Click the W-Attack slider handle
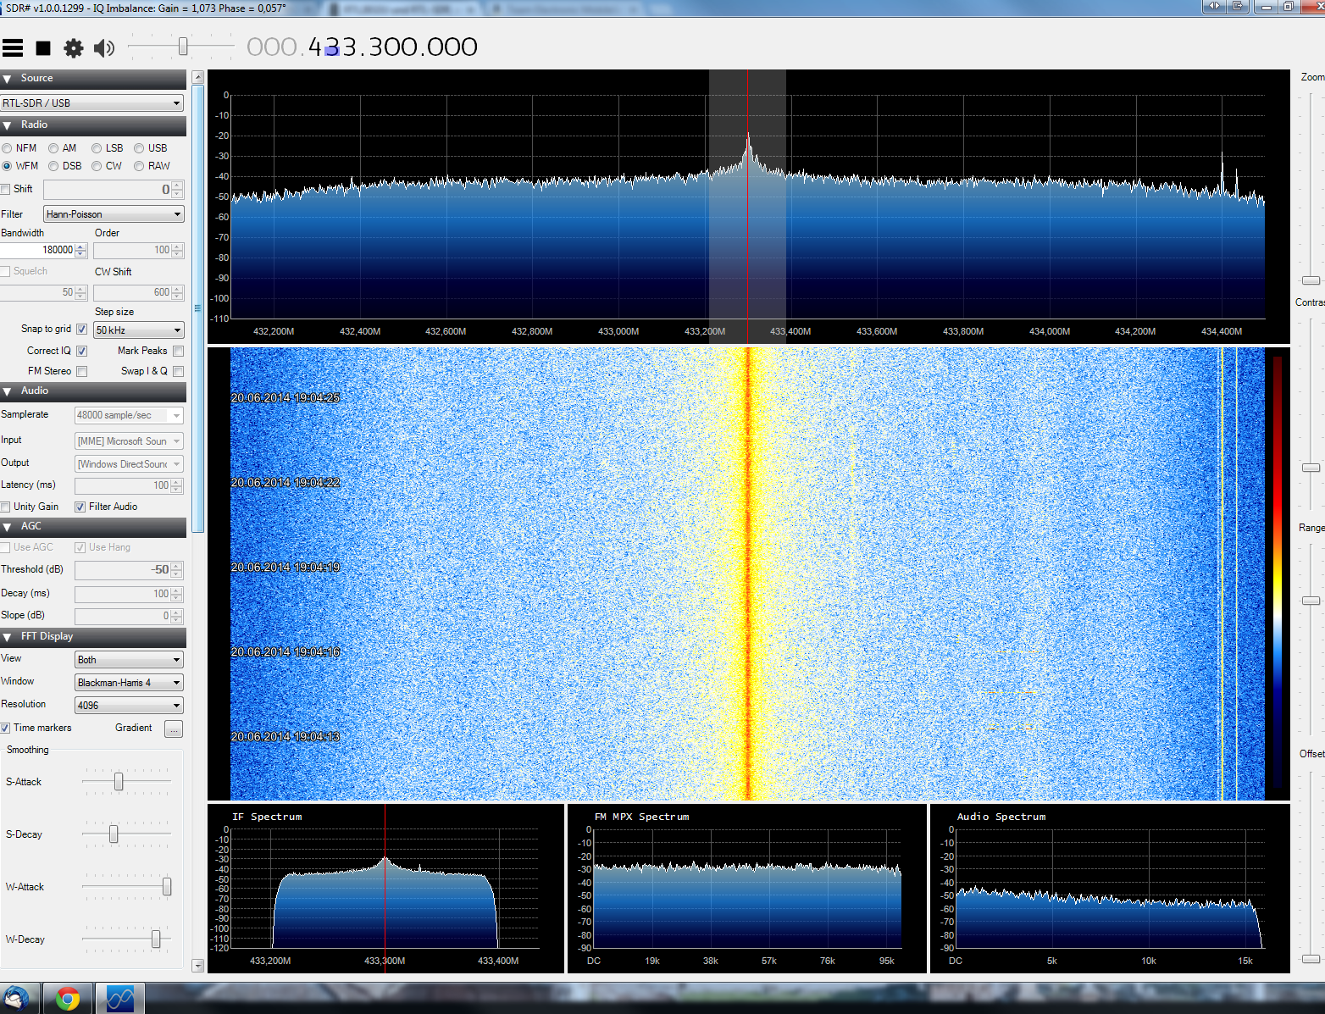Screen dimensions: 1325x1014 point(167,887)
